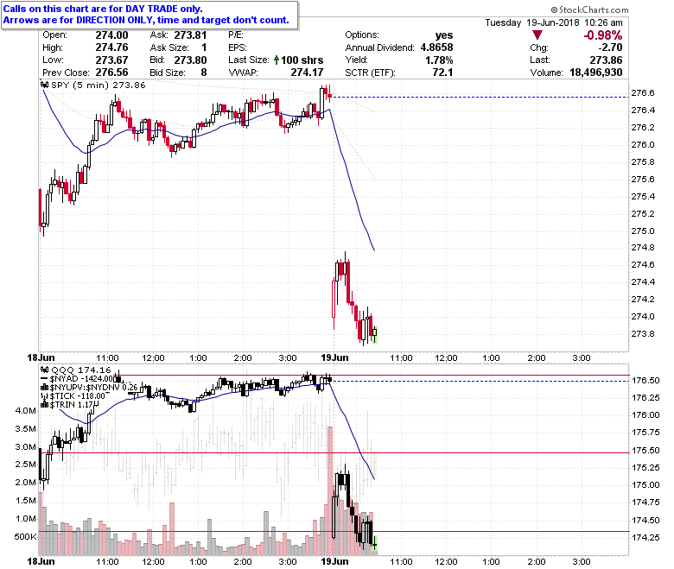Click the 'Bid Size:' label
This screenshot has width=674, height=569.
(168, 73)
